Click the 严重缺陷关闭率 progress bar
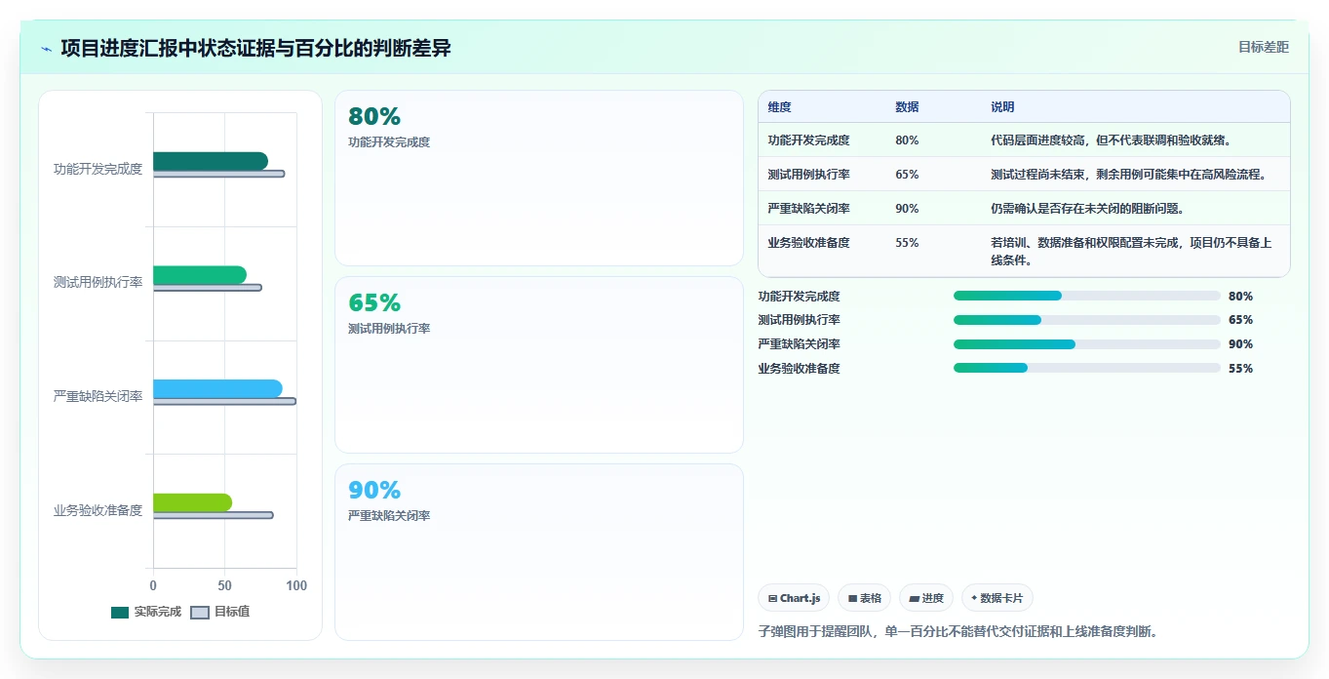This screenshot has width=1329, height=679. (x=1087, y=344)
